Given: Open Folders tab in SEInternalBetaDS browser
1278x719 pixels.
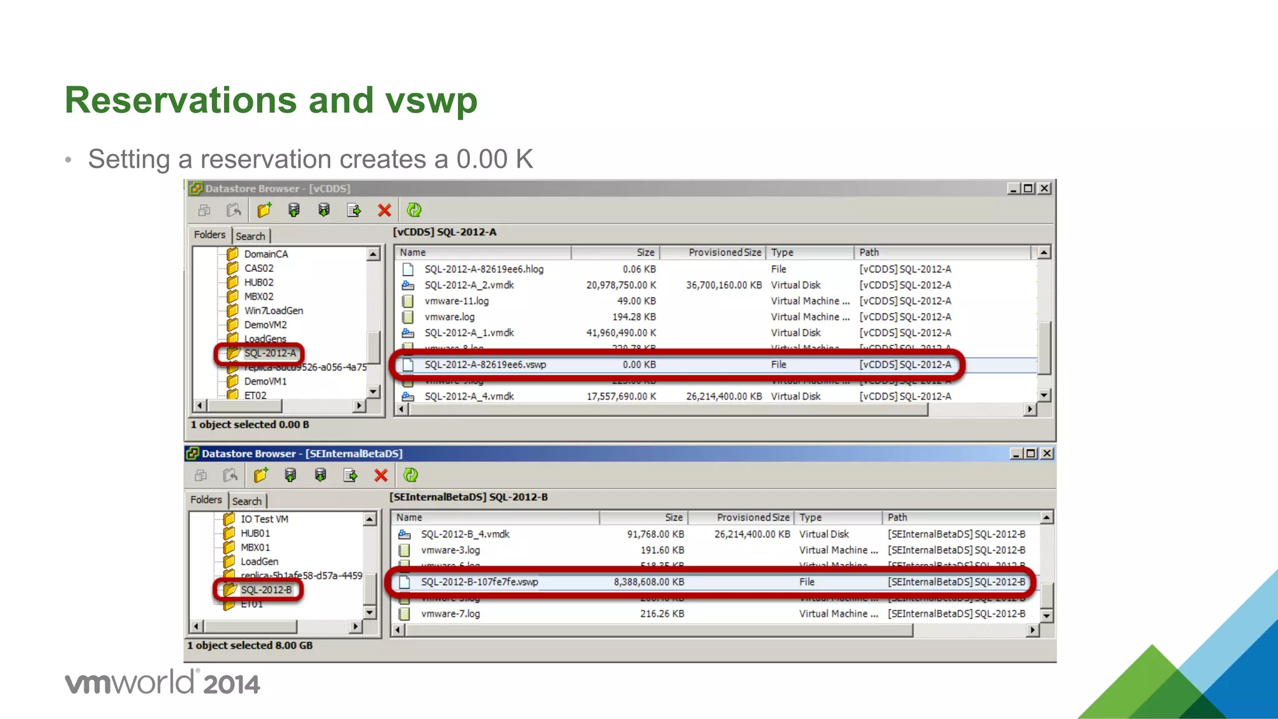Looking at the screenshot, I should [x=206, y=500].
